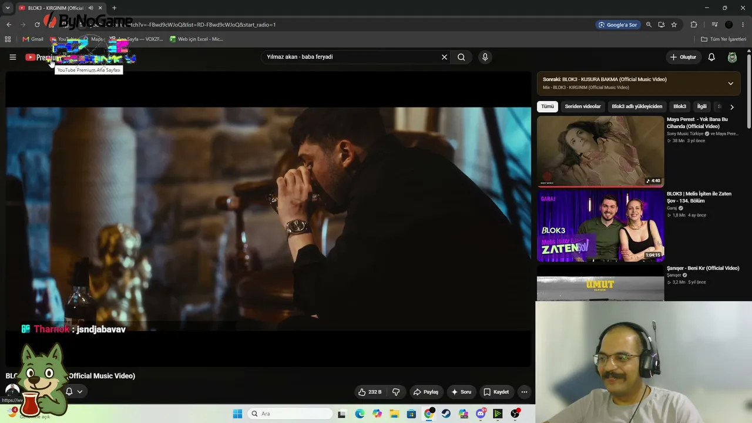Open Microsoft Edge from taskbar
Image resolution: width=752 pixels, height=423 pixels.
click(x=360, y=414)
